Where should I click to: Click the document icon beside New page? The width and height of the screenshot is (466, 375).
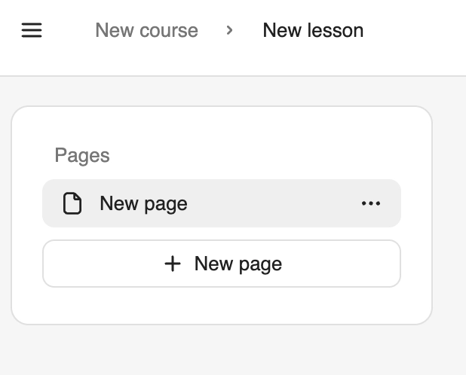coord(72,203)
